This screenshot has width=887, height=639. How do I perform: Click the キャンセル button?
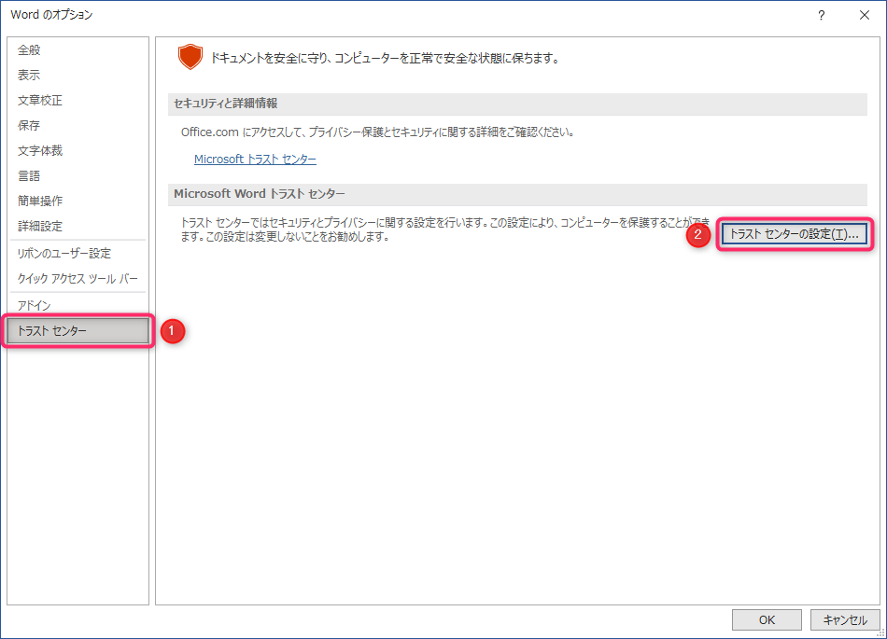point(845,619)
